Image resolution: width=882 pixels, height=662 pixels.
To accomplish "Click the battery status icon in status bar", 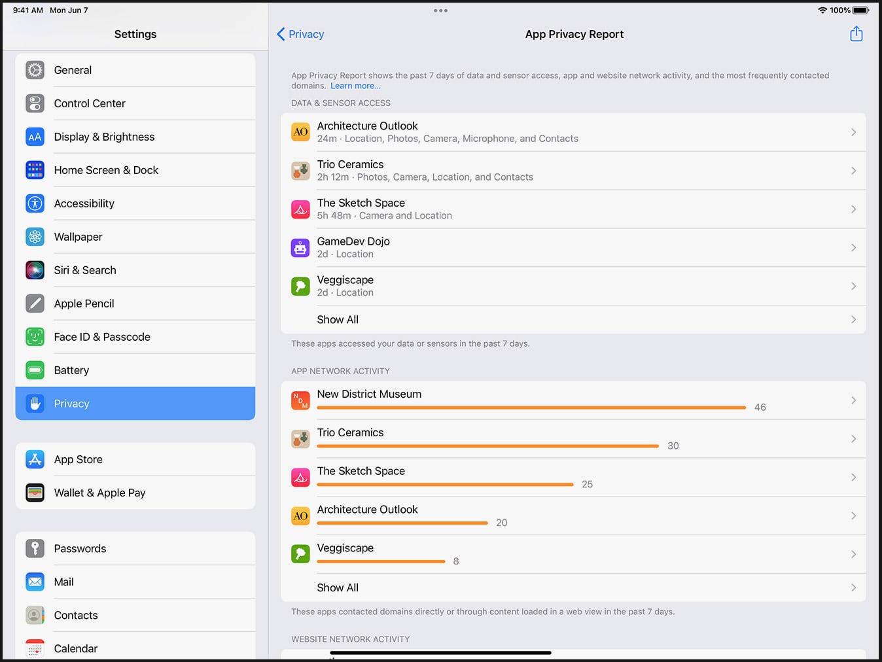I will click(x=861, y=10).
